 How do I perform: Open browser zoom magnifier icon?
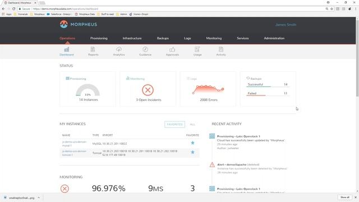click(326, 9)
